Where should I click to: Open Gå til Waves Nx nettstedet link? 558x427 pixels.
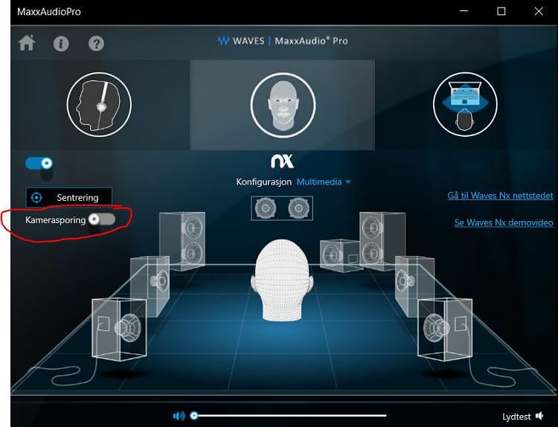pyautogui.click(x=500, y=196)
